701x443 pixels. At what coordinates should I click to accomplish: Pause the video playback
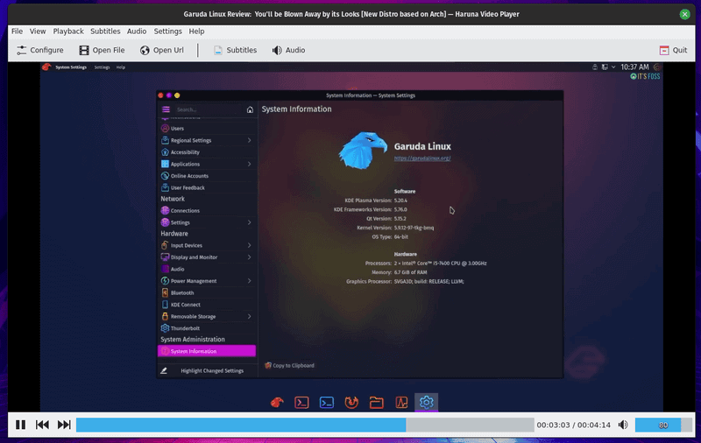coord(20,425)
